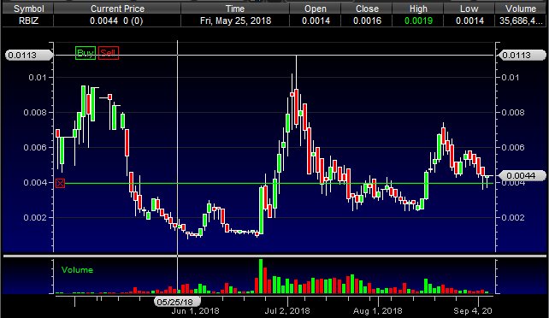This screenshot has width=549, height=318.
Task: Click the green 0.0019 High value
Action: click(418, 21)
